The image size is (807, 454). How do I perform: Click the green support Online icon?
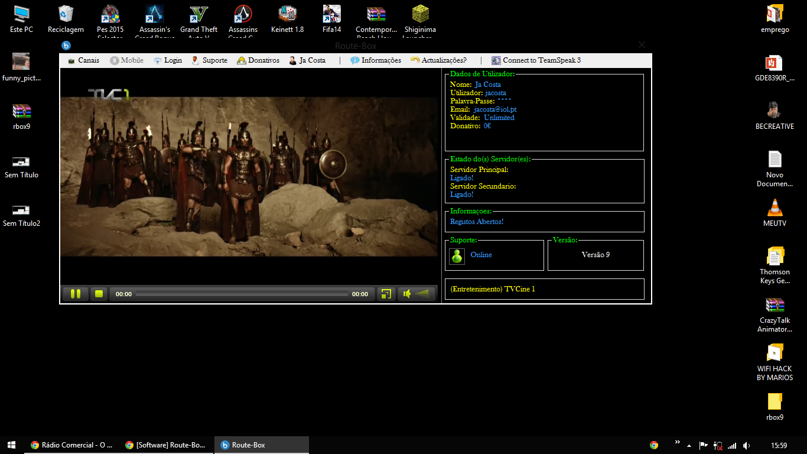coord(457,256)
